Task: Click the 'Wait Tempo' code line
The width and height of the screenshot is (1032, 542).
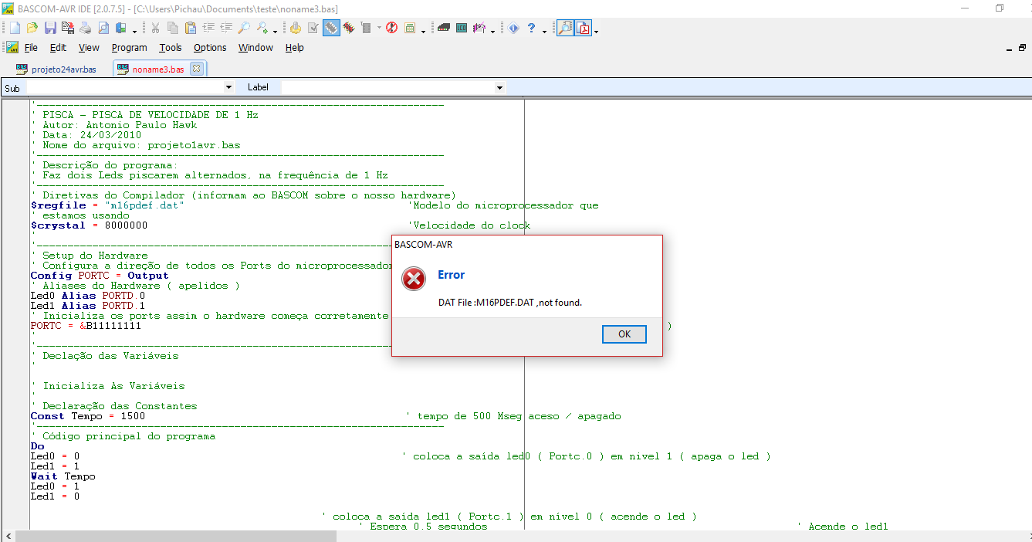Action: [63, 476]
